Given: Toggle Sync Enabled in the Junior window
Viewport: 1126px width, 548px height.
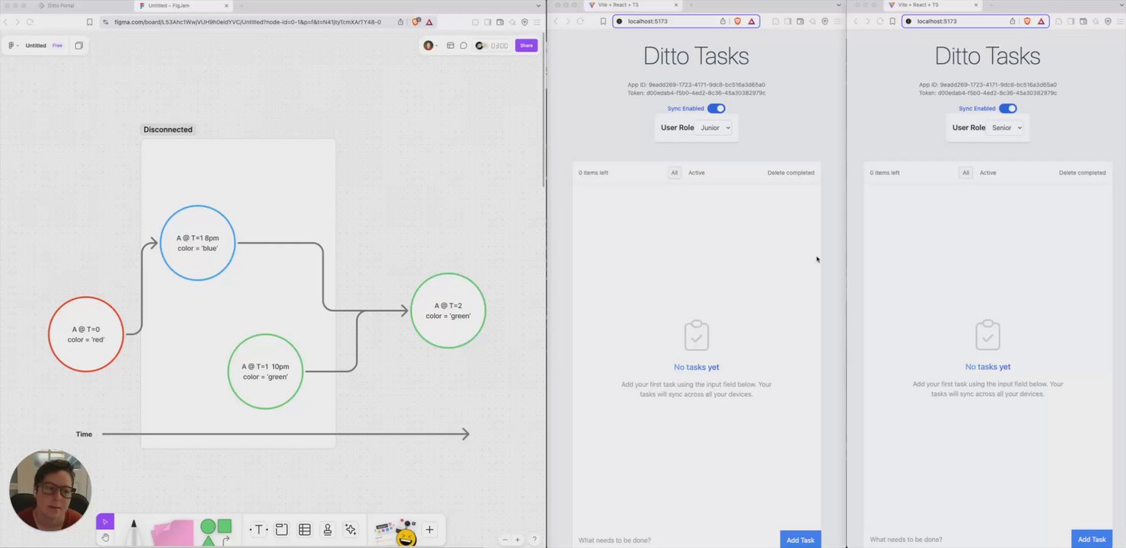Looking at the screenshot, I should point(716,109).
